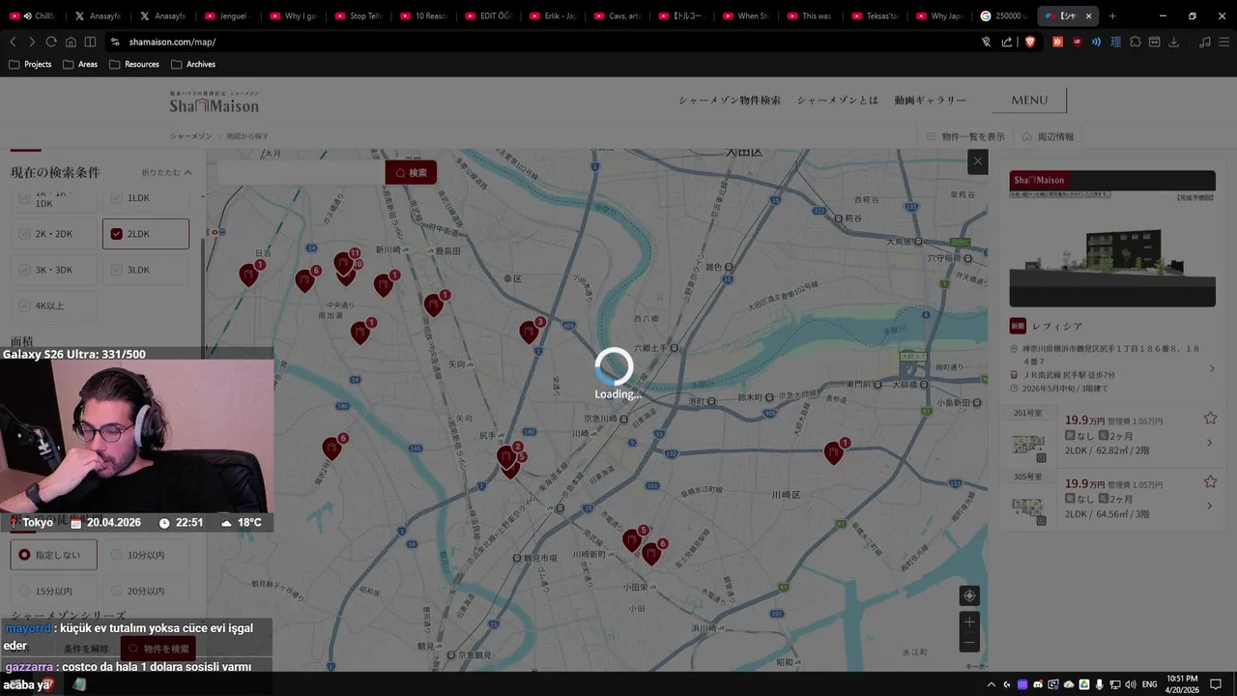Image resolution: width=1237 pixels, height=696 pixels.
Task: Focus the map search input field
Action: [301, 172]
